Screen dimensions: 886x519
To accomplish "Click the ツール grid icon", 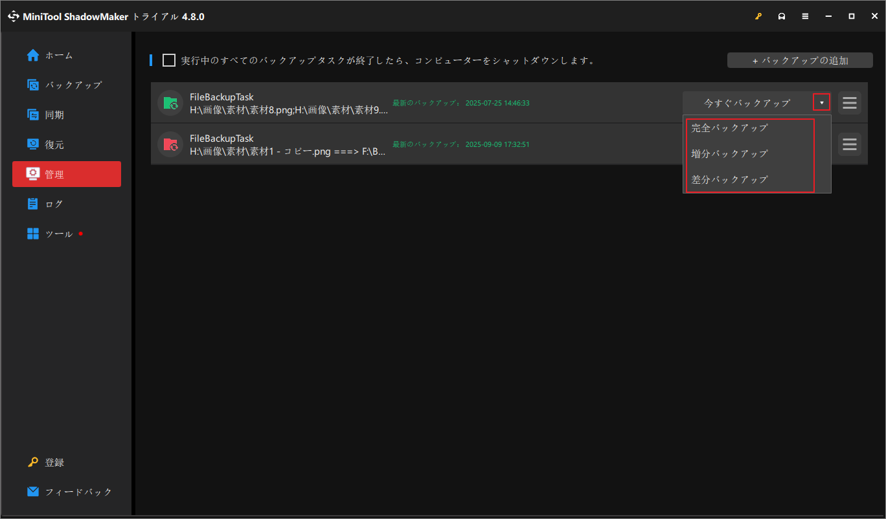I will pos(33,234).
